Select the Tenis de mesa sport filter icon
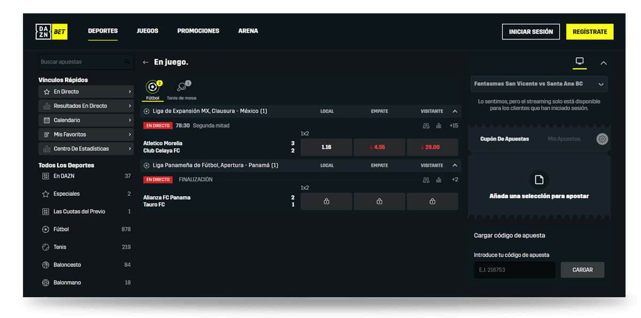The width and height of the screenshot is (641, 318). tap(182, 87)
